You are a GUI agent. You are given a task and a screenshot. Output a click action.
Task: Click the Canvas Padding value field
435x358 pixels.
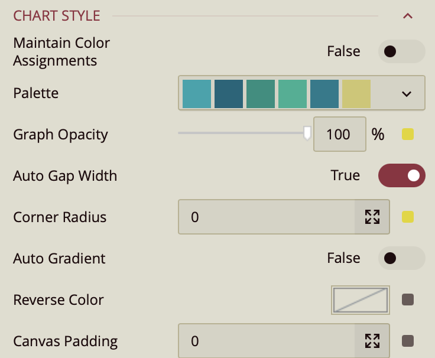click(x=266, y=341)
